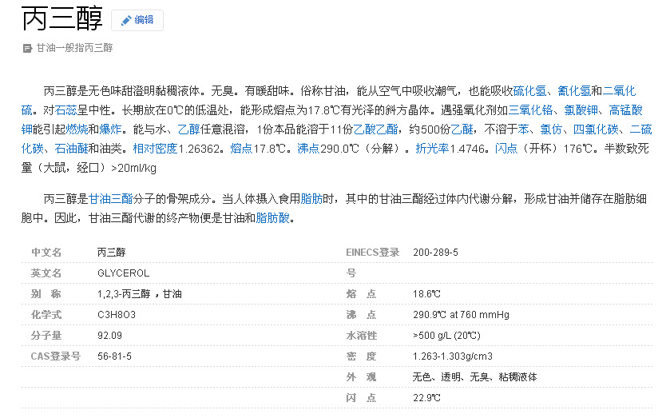Open the 乙醚 link
This screenshot has height=418, width=666.
[x=462, y=129]
